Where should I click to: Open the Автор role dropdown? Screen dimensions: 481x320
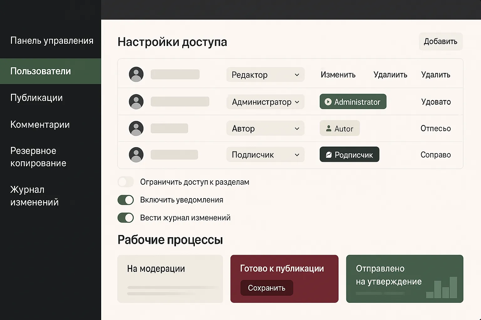pos(265,128)
